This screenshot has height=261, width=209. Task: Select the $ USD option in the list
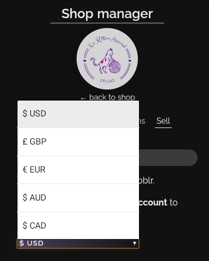(78, 114)
